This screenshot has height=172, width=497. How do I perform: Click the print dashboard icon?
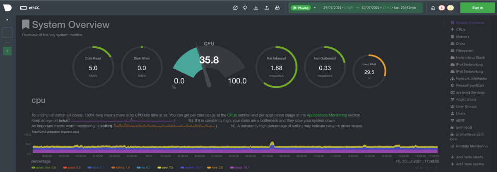277,7
